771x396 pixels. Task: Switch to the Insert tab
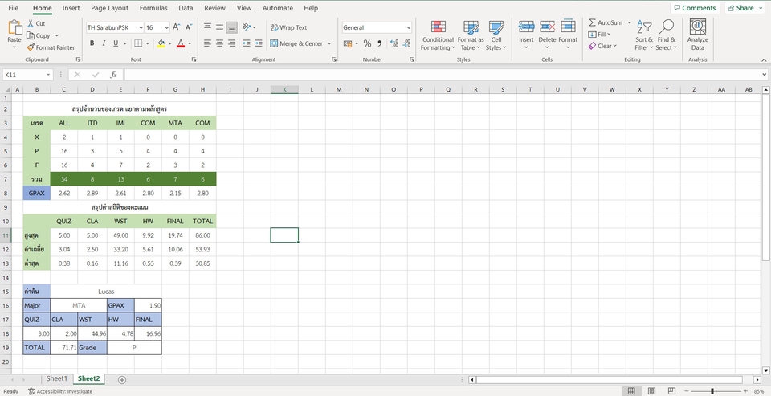click(71, 8)
